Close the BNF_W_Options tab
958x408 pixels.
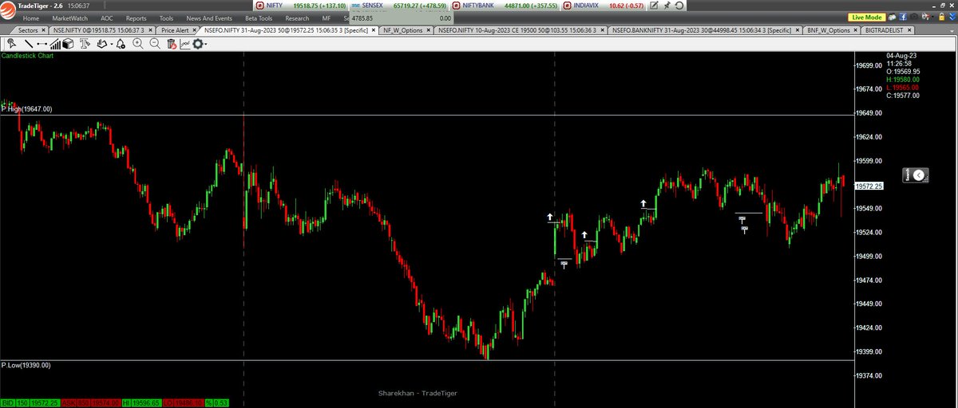click(855, 30)
